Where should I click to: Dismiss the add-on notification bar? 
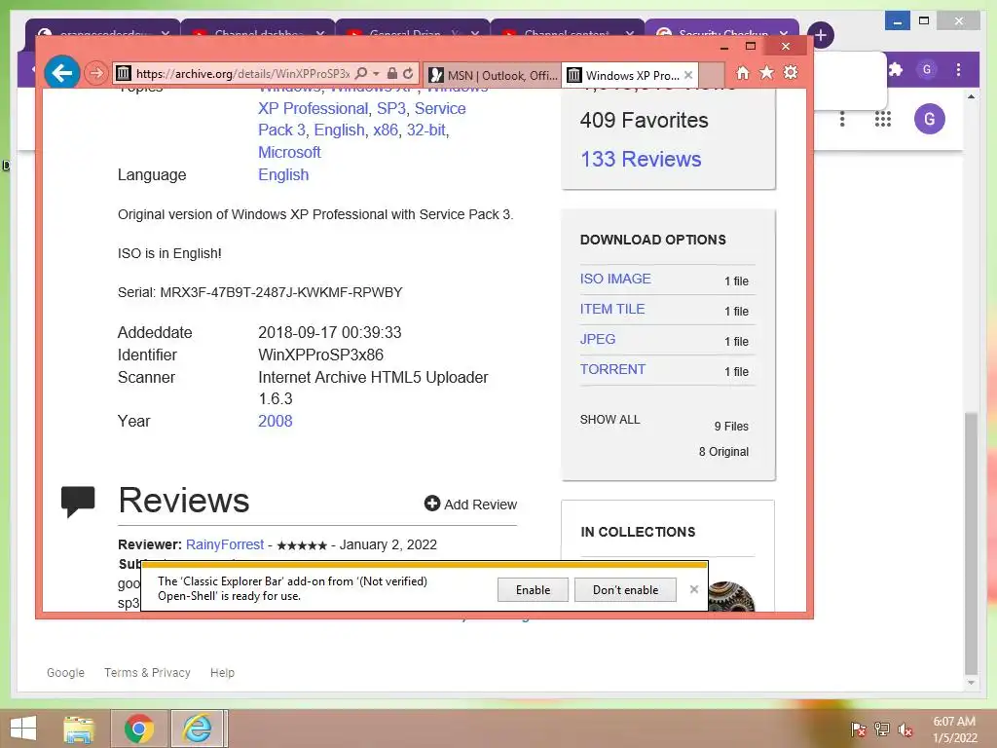[694, 589]
